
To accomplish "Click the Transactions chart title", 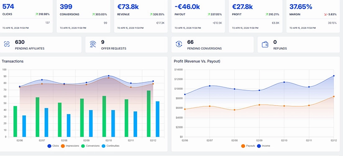I will tap(13, 61).
